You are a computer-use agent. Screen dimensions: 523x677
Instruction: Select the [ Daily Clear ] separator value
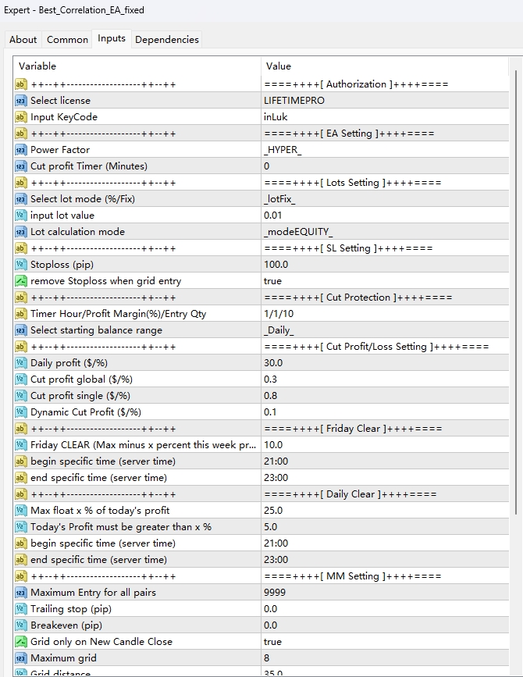click(385, 494)
